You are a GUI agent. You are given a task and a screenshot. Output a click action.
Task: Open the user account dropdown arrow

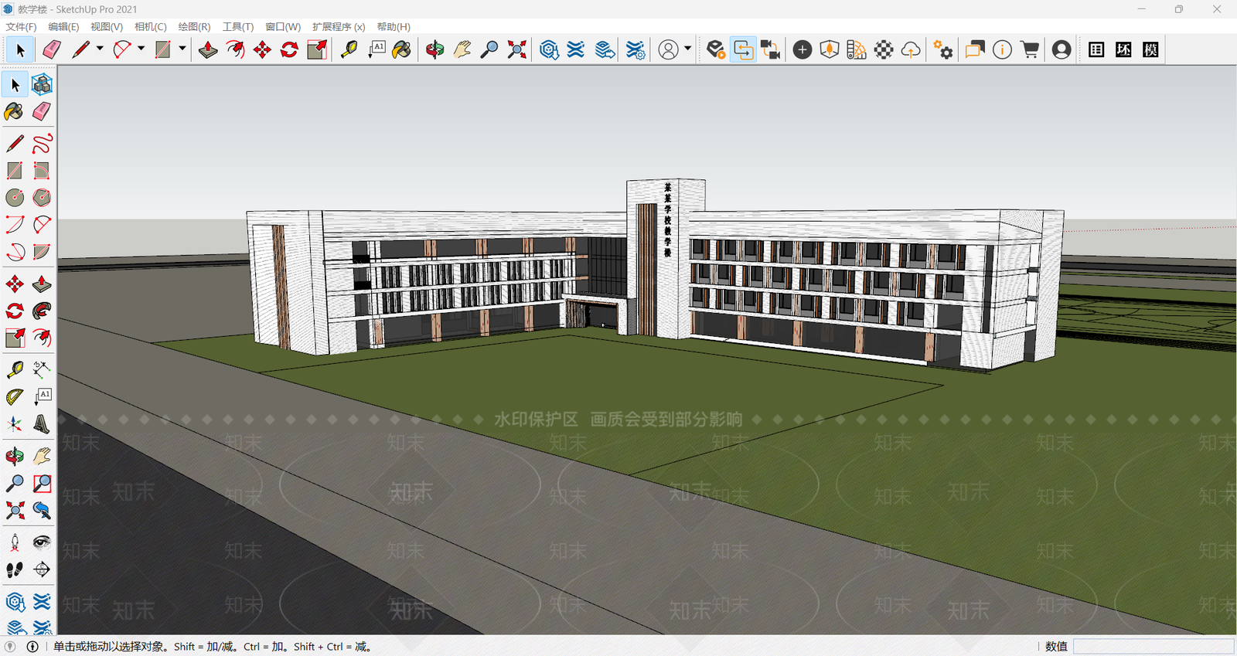point(687,49)
